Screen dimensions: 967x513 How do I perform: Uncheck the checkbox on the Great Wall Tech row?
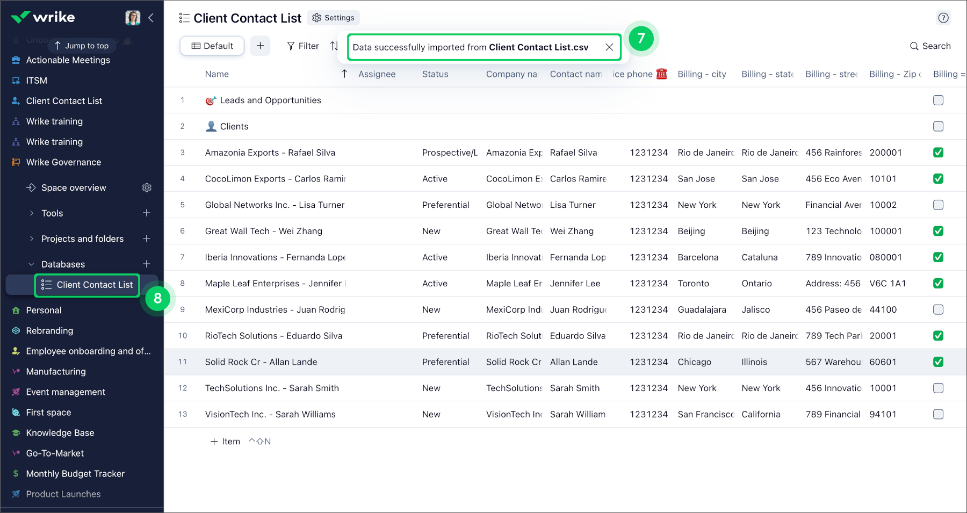tap(938, 231)
